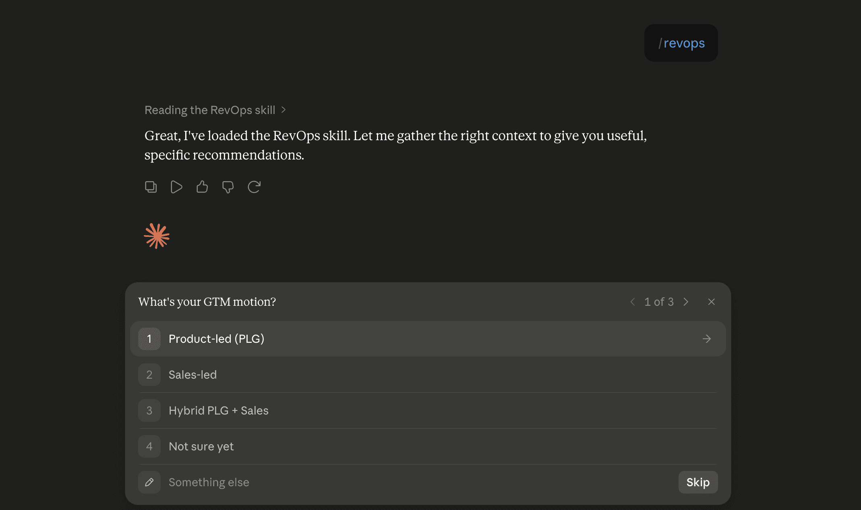Pick the Hybrid PLG + Sales option
This screenshot has width=861, height=510.
pos(428,410)
